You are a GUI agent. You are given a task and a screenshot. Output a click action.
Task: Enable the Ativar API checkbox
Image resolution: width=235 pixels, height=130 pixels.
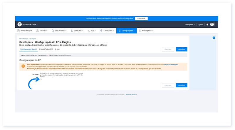click(x=41, y=79)
